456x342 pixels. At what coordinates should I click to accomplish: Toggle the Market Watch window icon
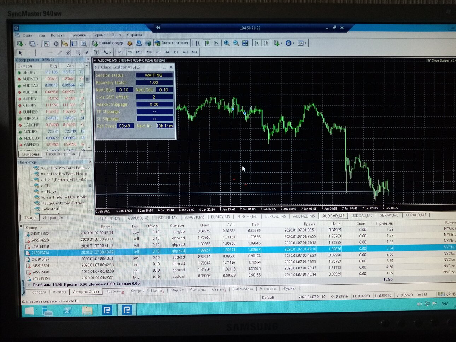pyautogui.click(x=46, y=44)
